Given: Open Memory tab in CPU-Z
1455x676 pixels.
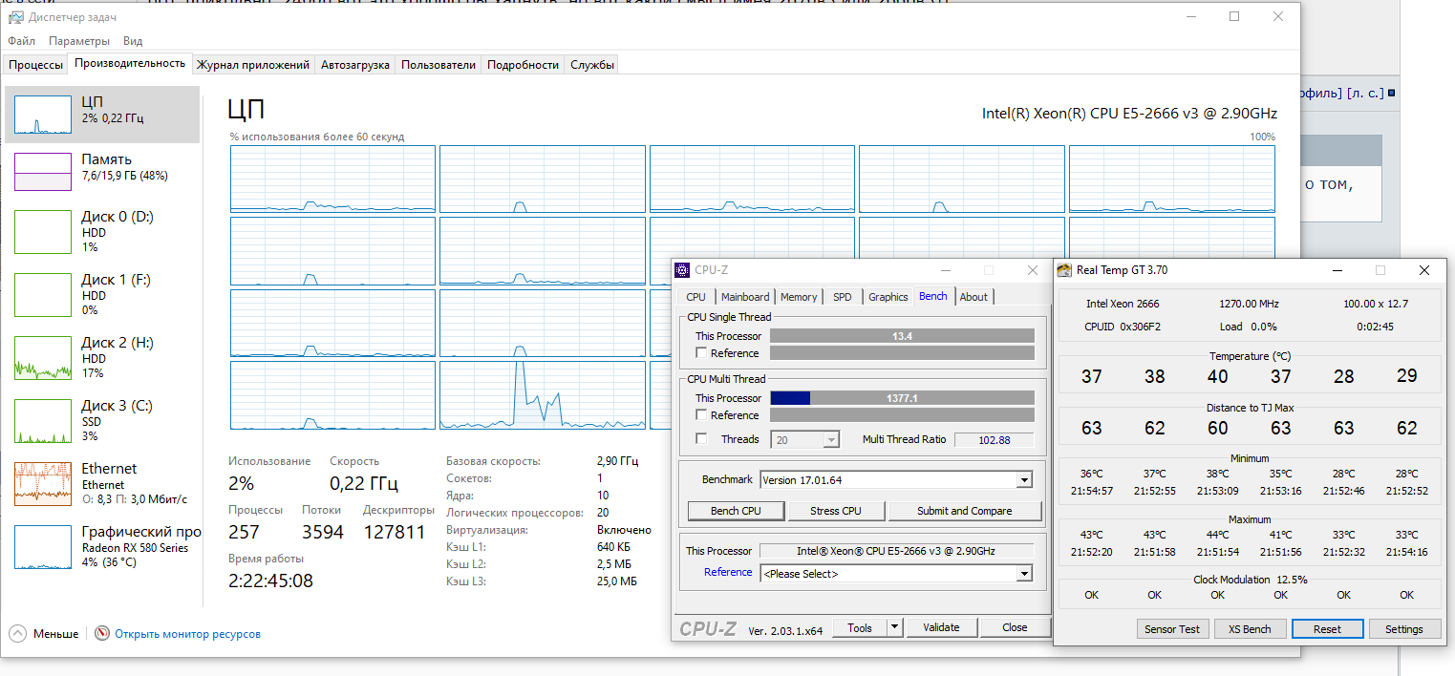Looking at the screenshot, I should pos(799,297).
